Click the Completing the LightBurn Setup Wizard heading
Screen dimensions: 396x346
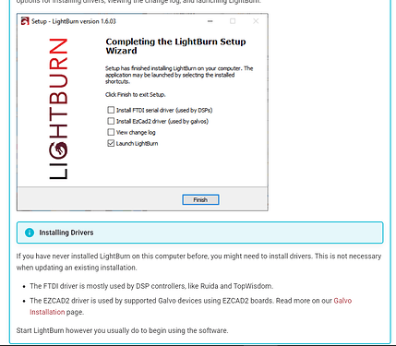tap(175, 46)
